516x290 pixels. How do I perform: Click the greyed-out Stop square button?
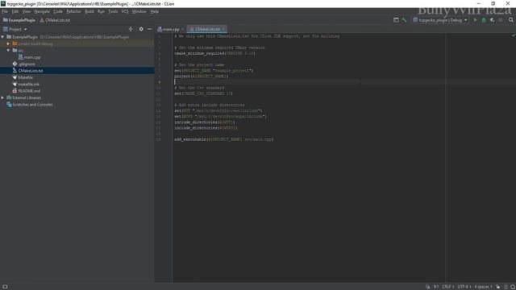[x=501, y=20]
